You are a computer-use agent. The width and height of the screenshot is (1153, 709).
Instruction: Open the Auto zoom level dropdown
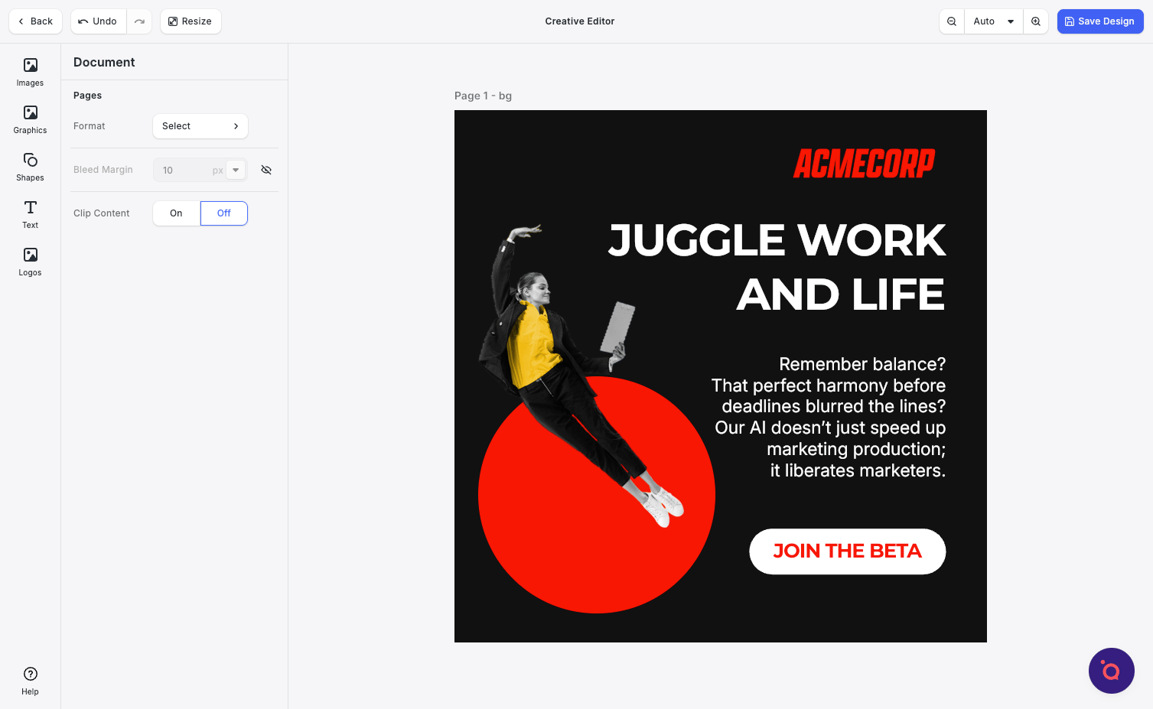[993, 21]
